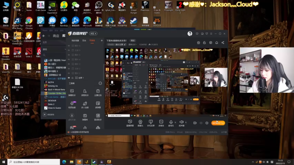Expand the 游戏 filter dropdown in Steam

(65, 49)
